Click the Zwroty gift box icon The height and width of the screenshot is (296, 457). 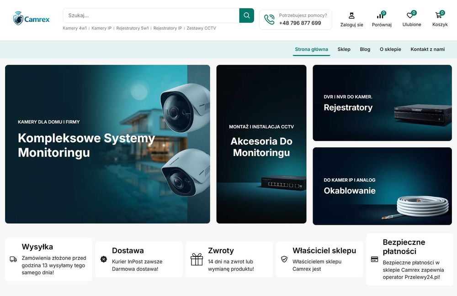pos(197,260)
